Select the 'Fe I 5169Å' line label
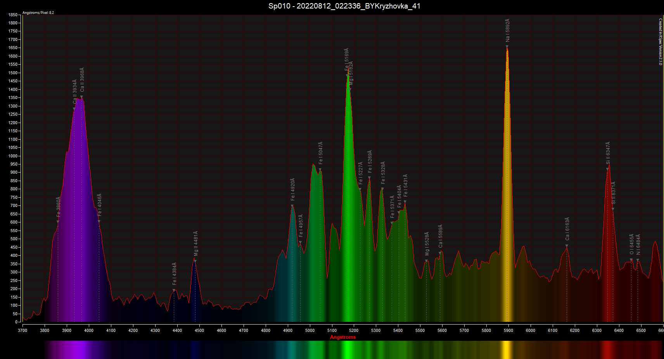 point(347,59)
